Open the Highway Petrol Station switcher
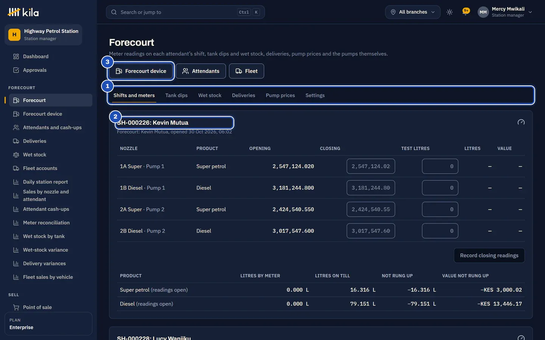 click(43, 35)
